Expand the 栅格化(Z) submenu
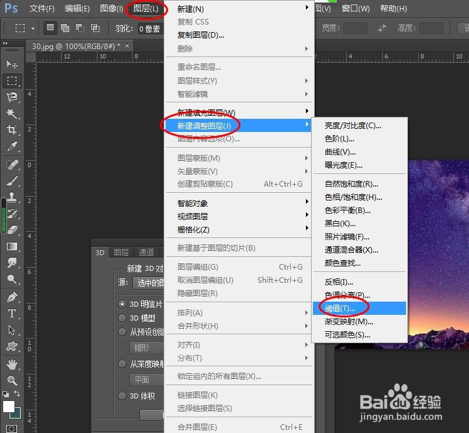Screen dimensions: 469x433 click(239, 229)
